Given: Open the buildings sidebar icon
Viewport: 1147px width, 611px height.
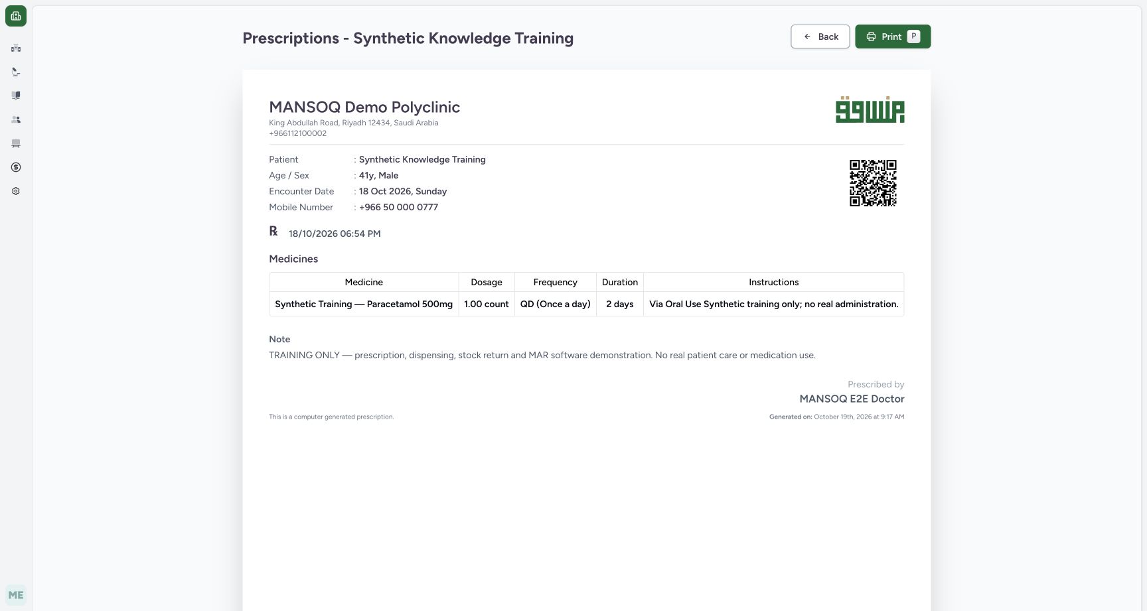Looking at the screenshot, I should pyautogui.click(x=16, y=48).
